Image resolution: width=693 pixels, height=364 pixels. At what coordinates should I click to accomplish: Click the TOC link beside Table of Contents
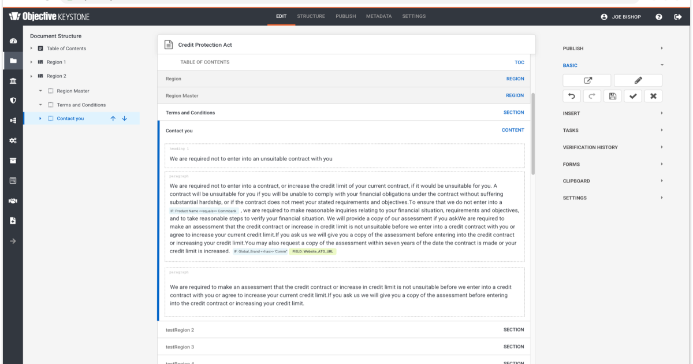tap(519, 62)
